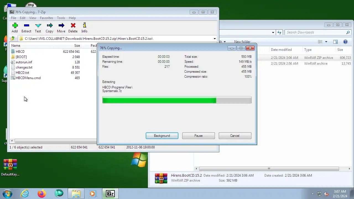Open the Favorites menu in 7-Zip

click(46, 18)
